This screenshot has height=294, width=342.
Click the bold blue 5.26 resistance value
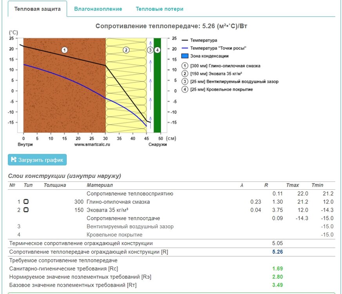click(277, 252)
